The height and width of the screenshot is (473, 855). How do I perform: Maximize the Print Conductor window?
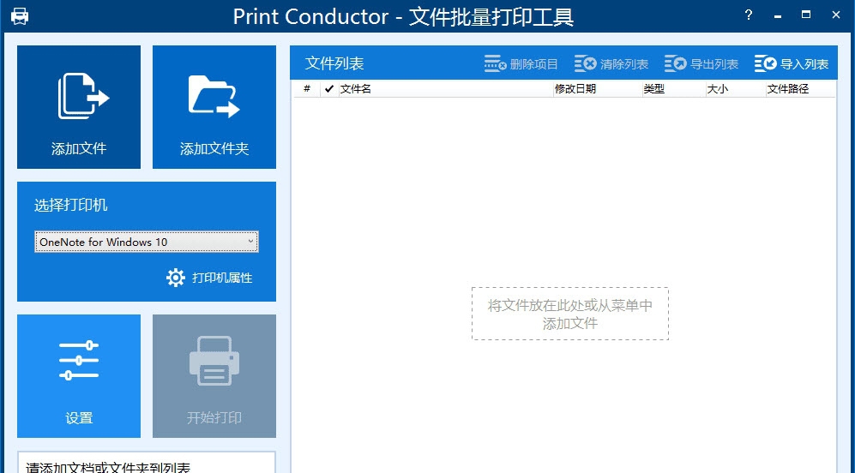click(806, 15)
